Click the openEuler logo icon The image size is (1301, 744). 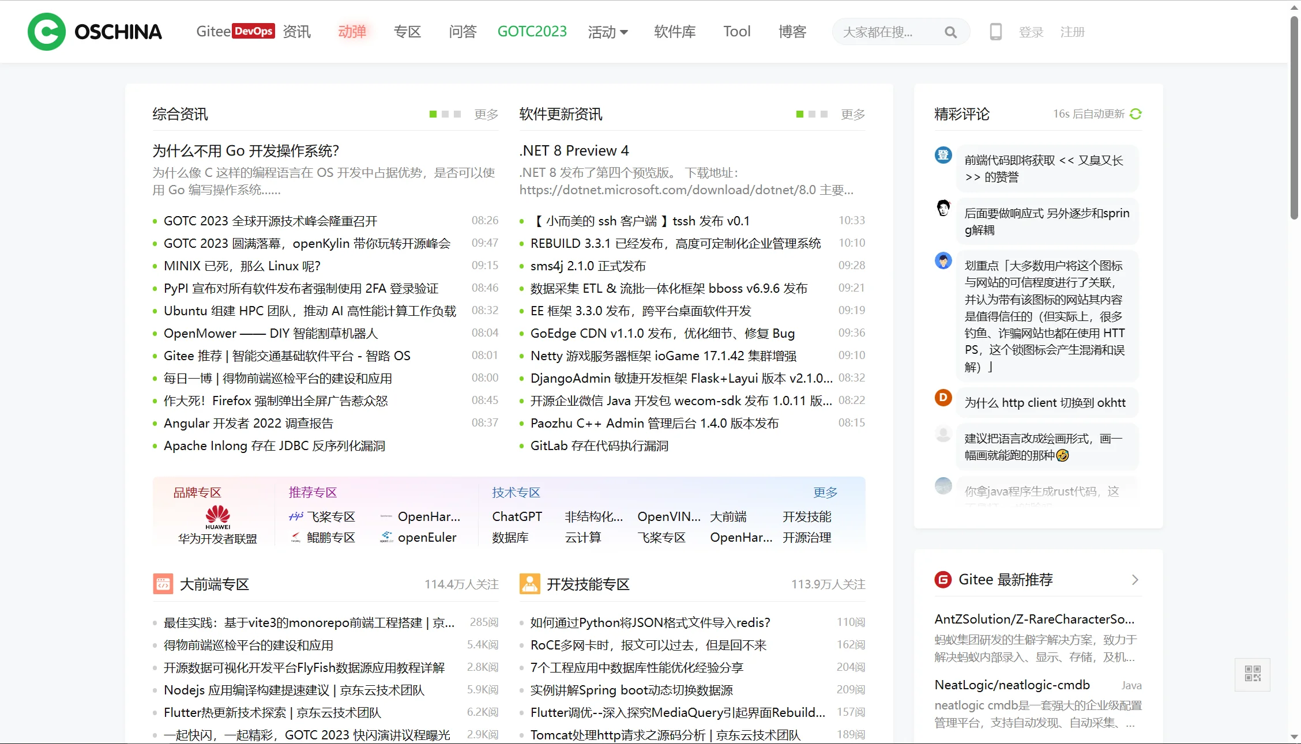pos(386,537)
